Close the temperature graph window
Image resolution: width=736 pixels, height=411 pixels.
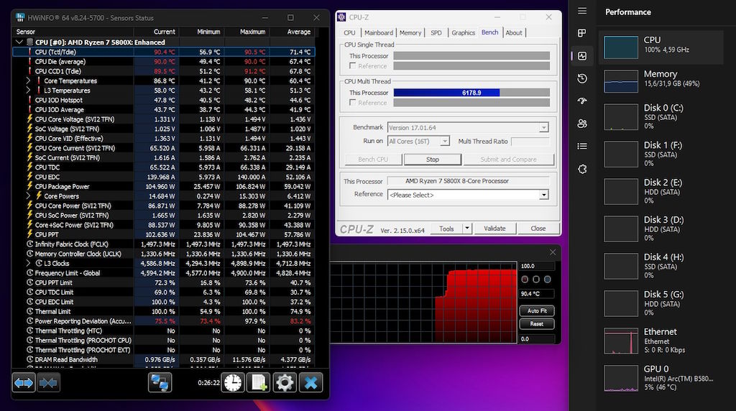(553, 252)
